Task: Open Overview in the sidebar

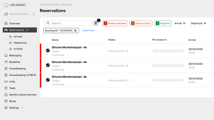Action: [15, 23]
